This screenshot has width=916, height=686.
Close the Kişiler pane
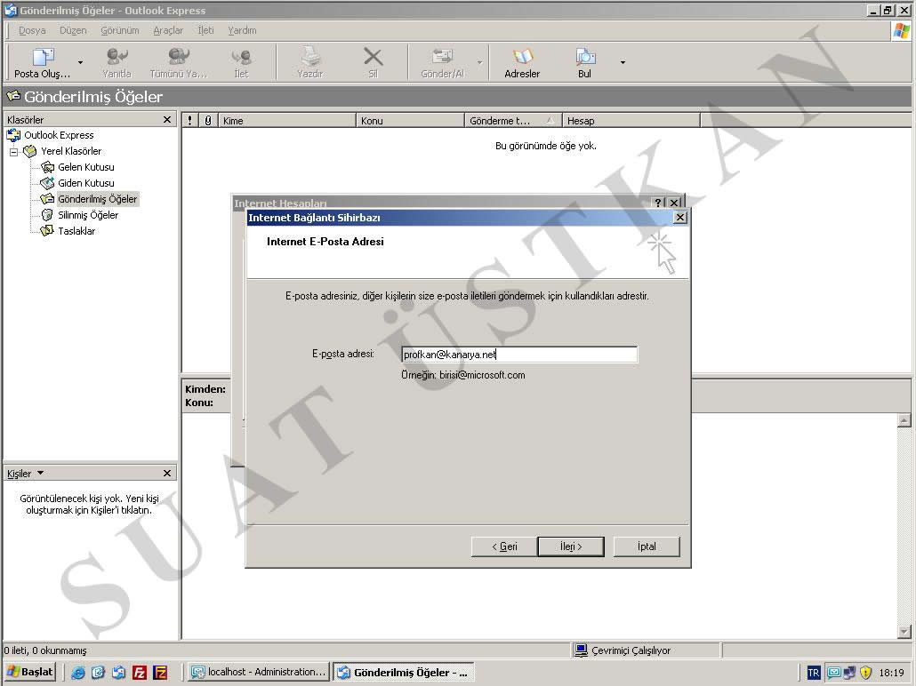tap(167, 473)
